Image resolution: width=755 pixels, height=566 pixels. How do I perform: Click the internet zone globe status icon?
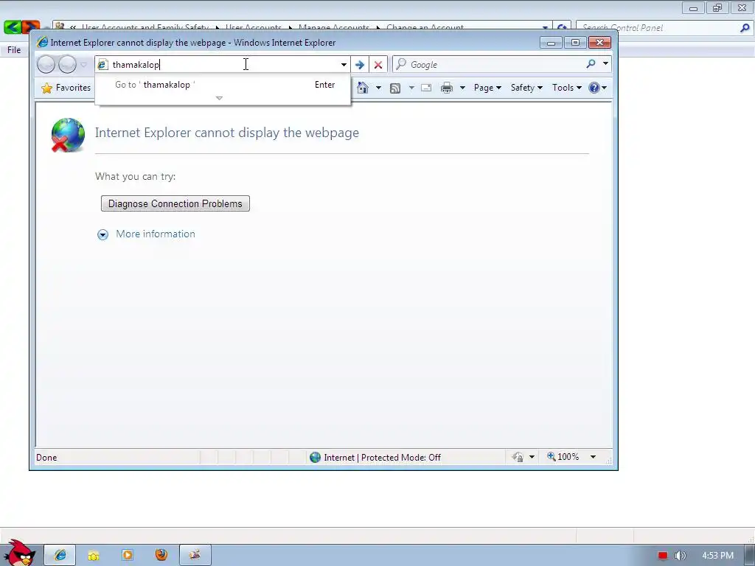315,457
